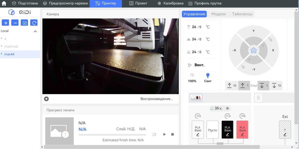This screenshot has width=299, height=149.
Task: Toggle the Свет light bulb
Action: point(208,78)
